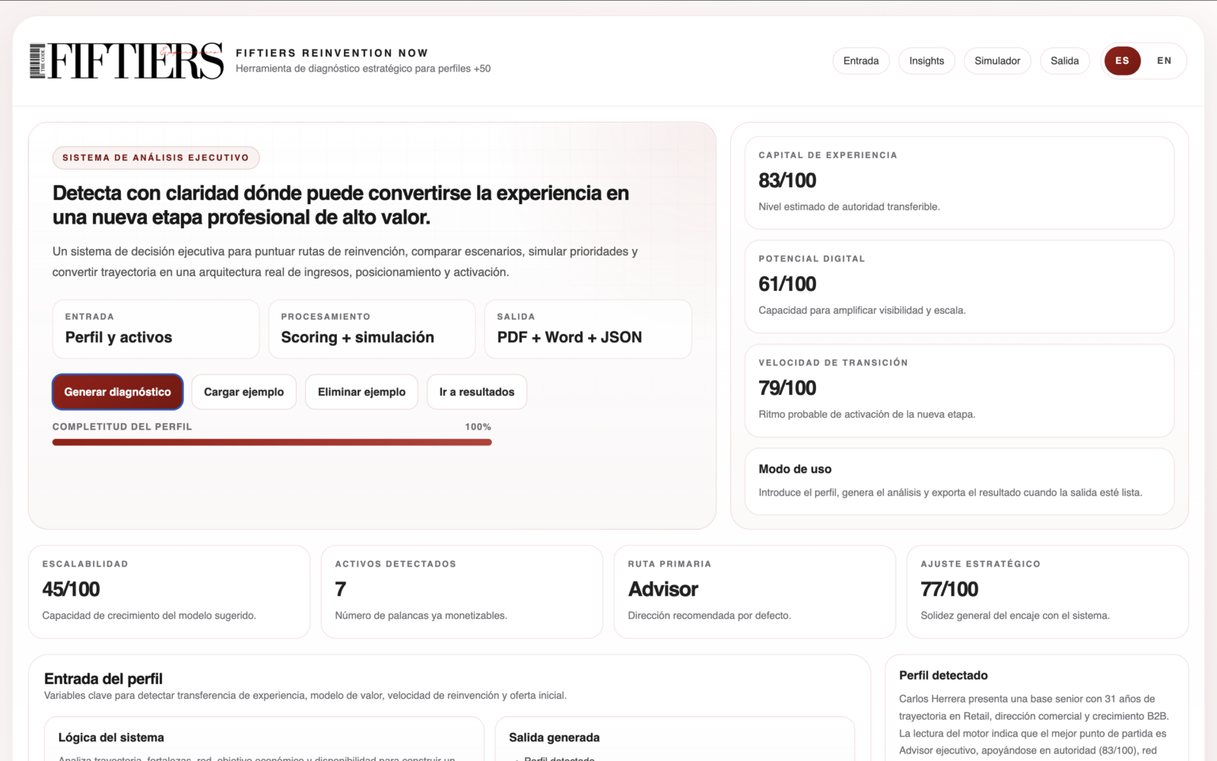Switch language to ES
The height and width of the screenshot is (761, 1217).
point(1122,61)
